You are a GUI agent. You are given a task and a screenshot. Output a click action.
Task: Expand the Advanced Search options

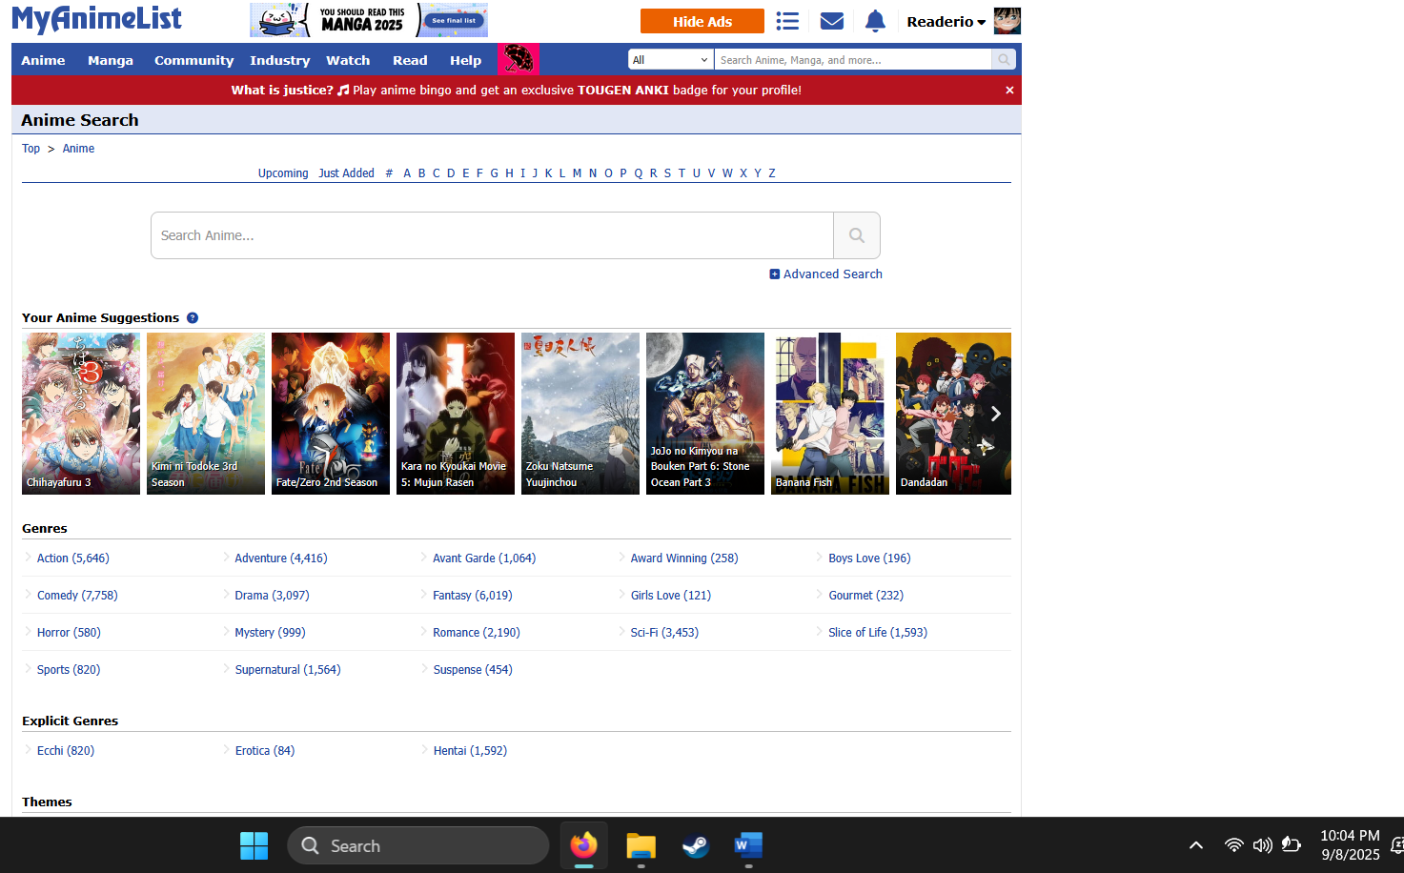(x=825, y=274)
